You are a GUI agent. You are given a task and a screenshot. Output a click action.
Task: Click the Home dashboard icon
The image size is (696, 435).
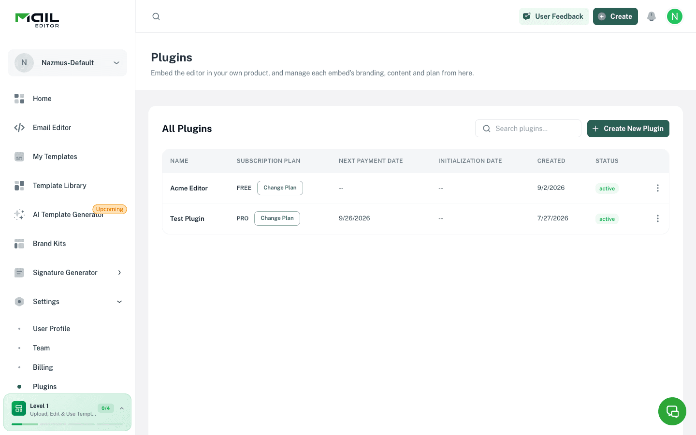[x=19, y=99]
